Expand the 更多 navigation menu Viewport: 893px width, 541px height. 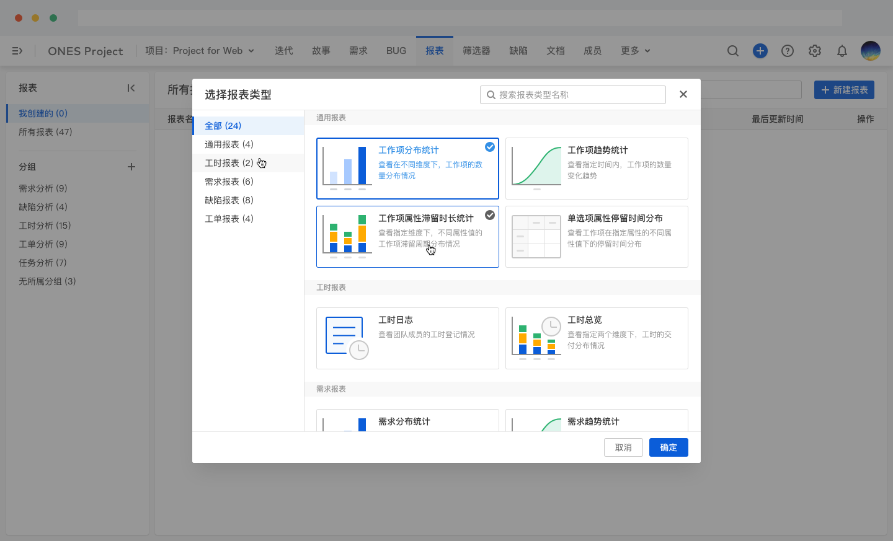634,51
